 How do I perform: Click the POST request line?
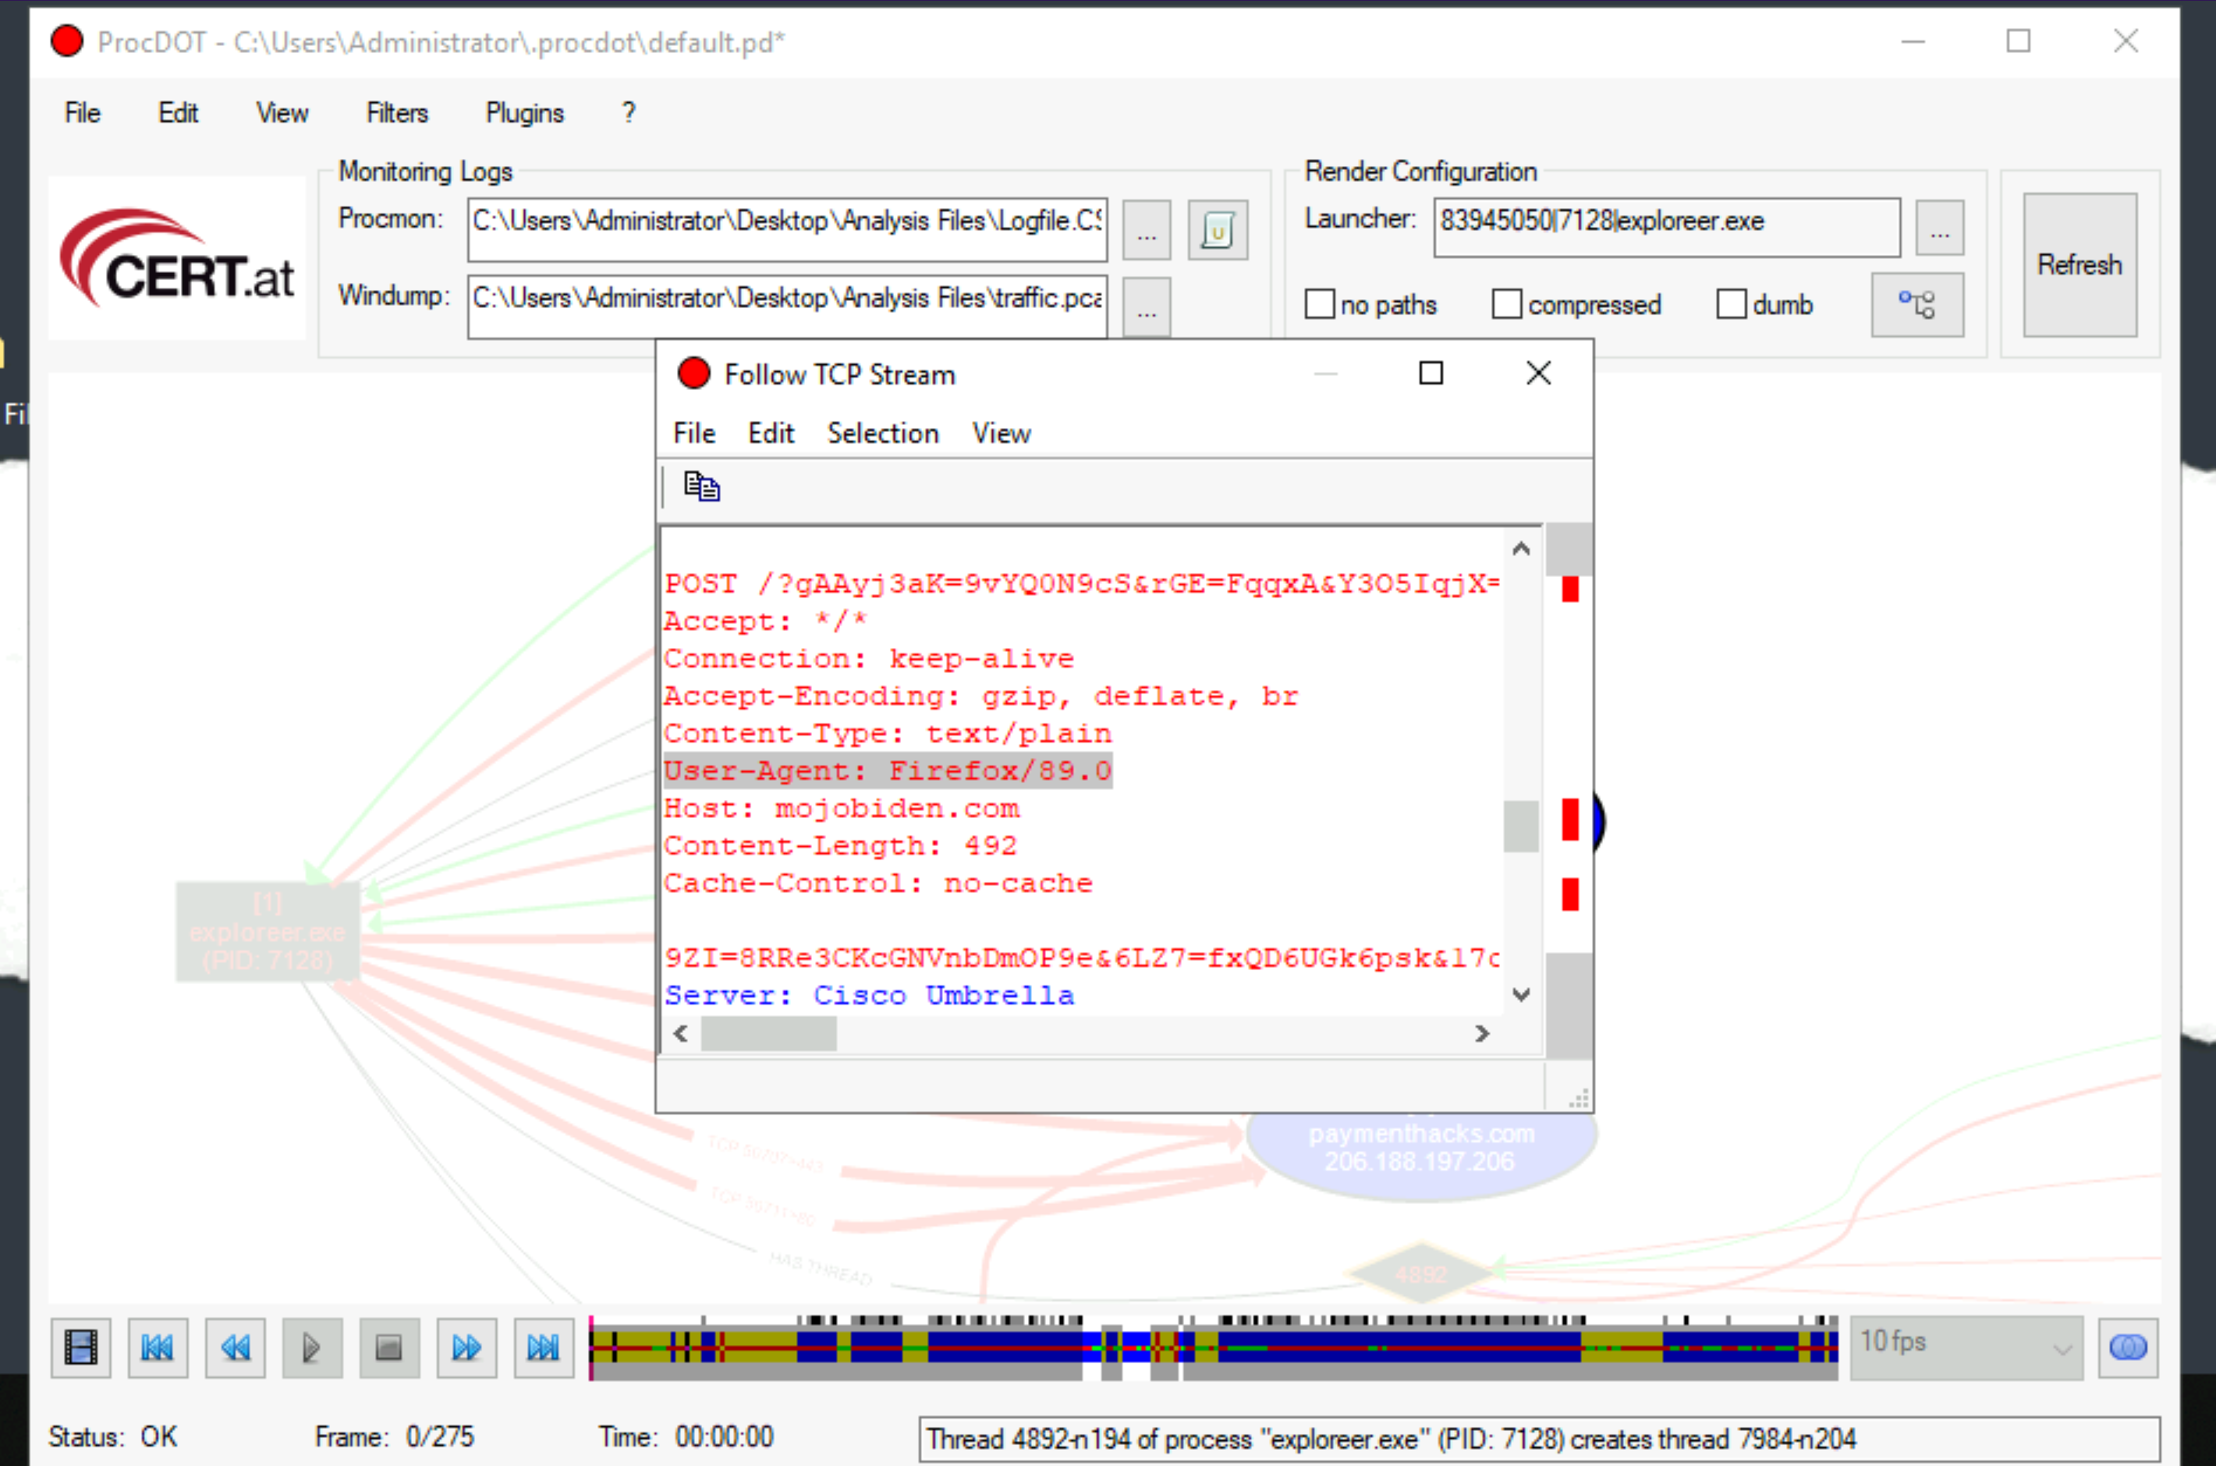click(1082, 583)
